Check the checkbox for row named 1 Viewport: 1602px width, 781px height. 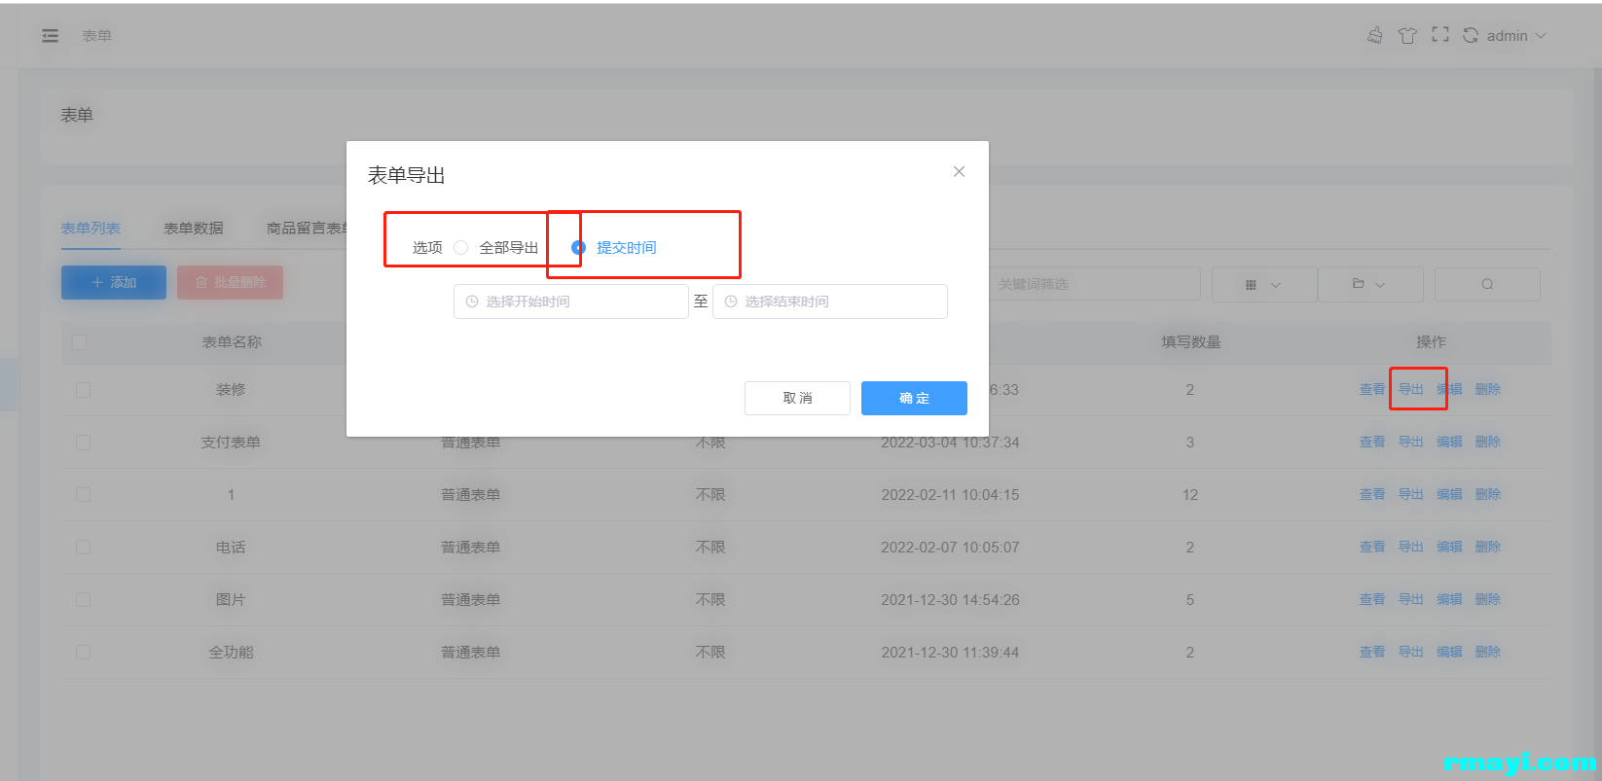83,495
